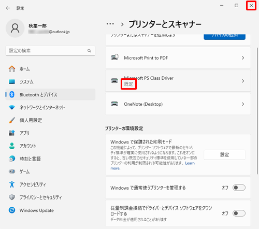
Task: Open システム settings page
Action: 50,81
